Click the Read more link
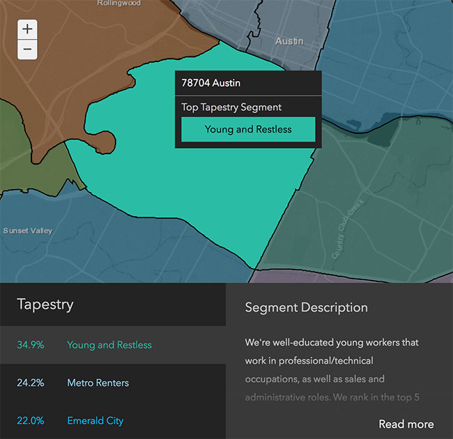The width and height of the screenshot is (453, 439). coord(406,424)
